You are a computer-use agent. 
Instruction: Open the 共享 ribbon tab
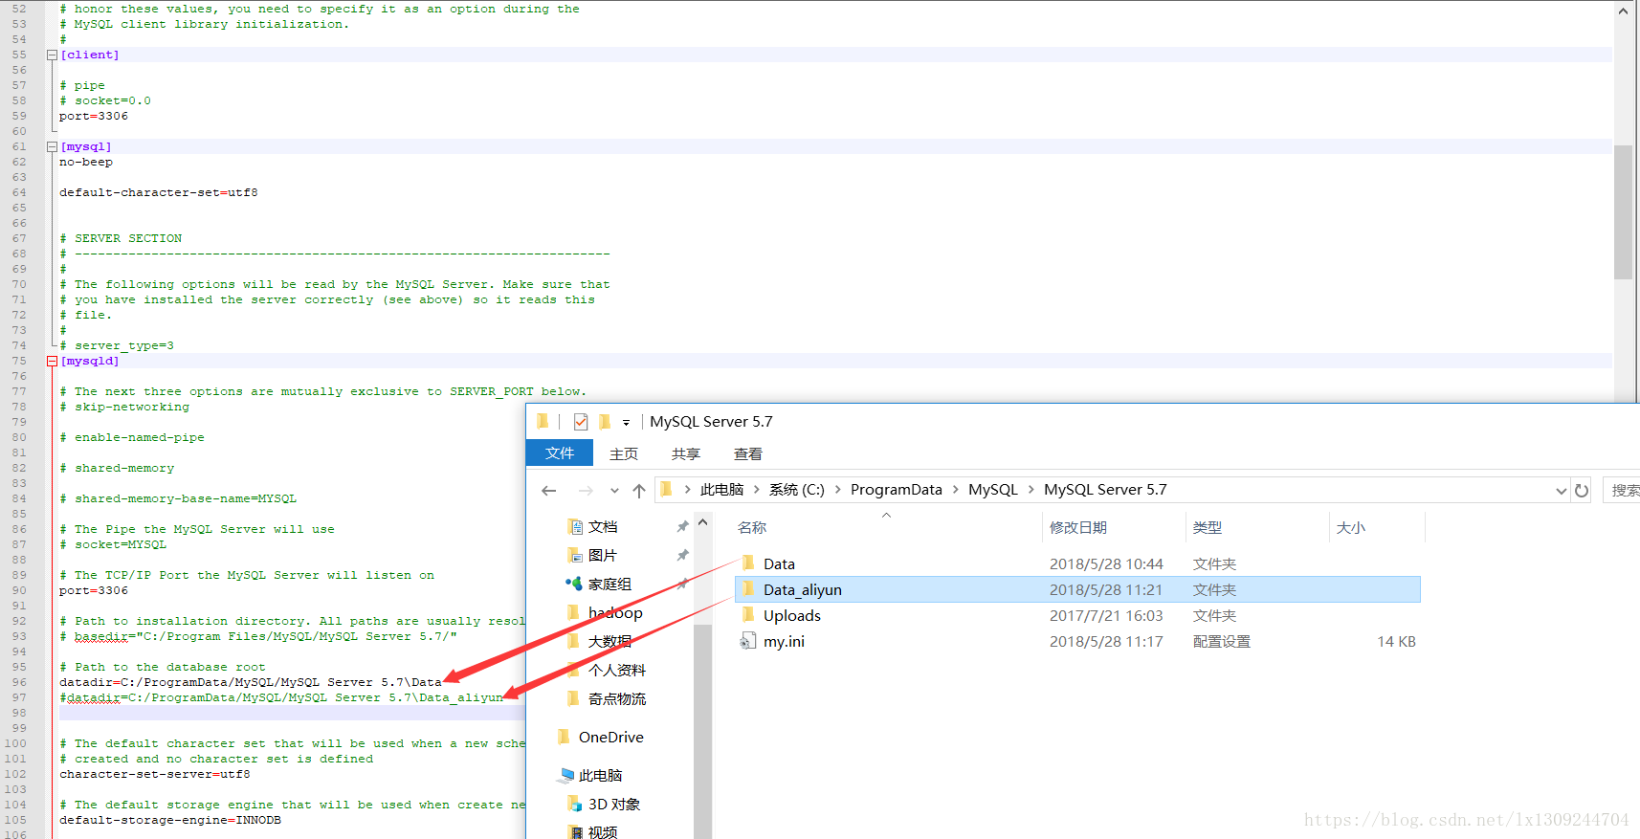[x=686, y=453]
